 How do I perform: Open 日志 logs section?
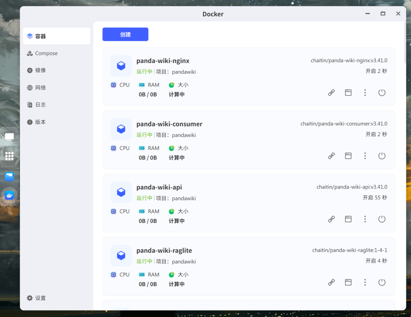pyautogui.click(x=57, y=105)
